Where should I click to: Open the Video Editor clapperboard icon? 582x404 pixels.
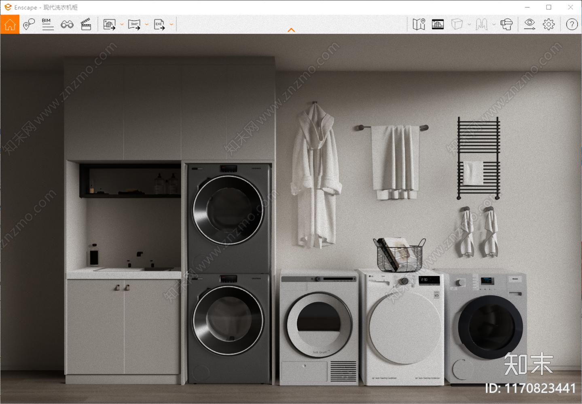[86, 24]
